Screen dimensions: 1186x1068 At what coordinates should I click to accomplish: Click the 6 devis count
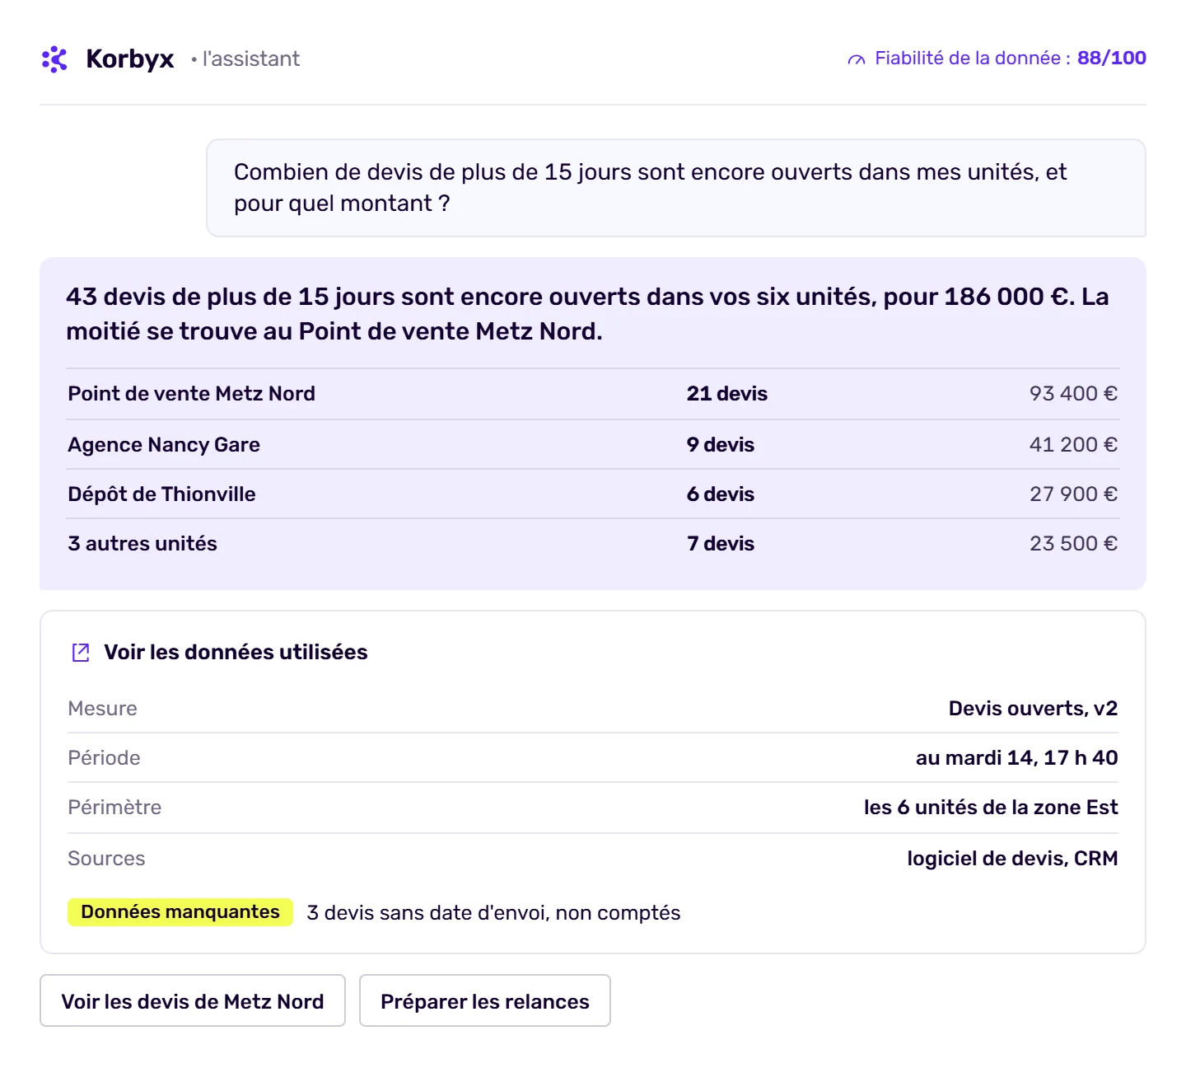[x=721, y=494]
